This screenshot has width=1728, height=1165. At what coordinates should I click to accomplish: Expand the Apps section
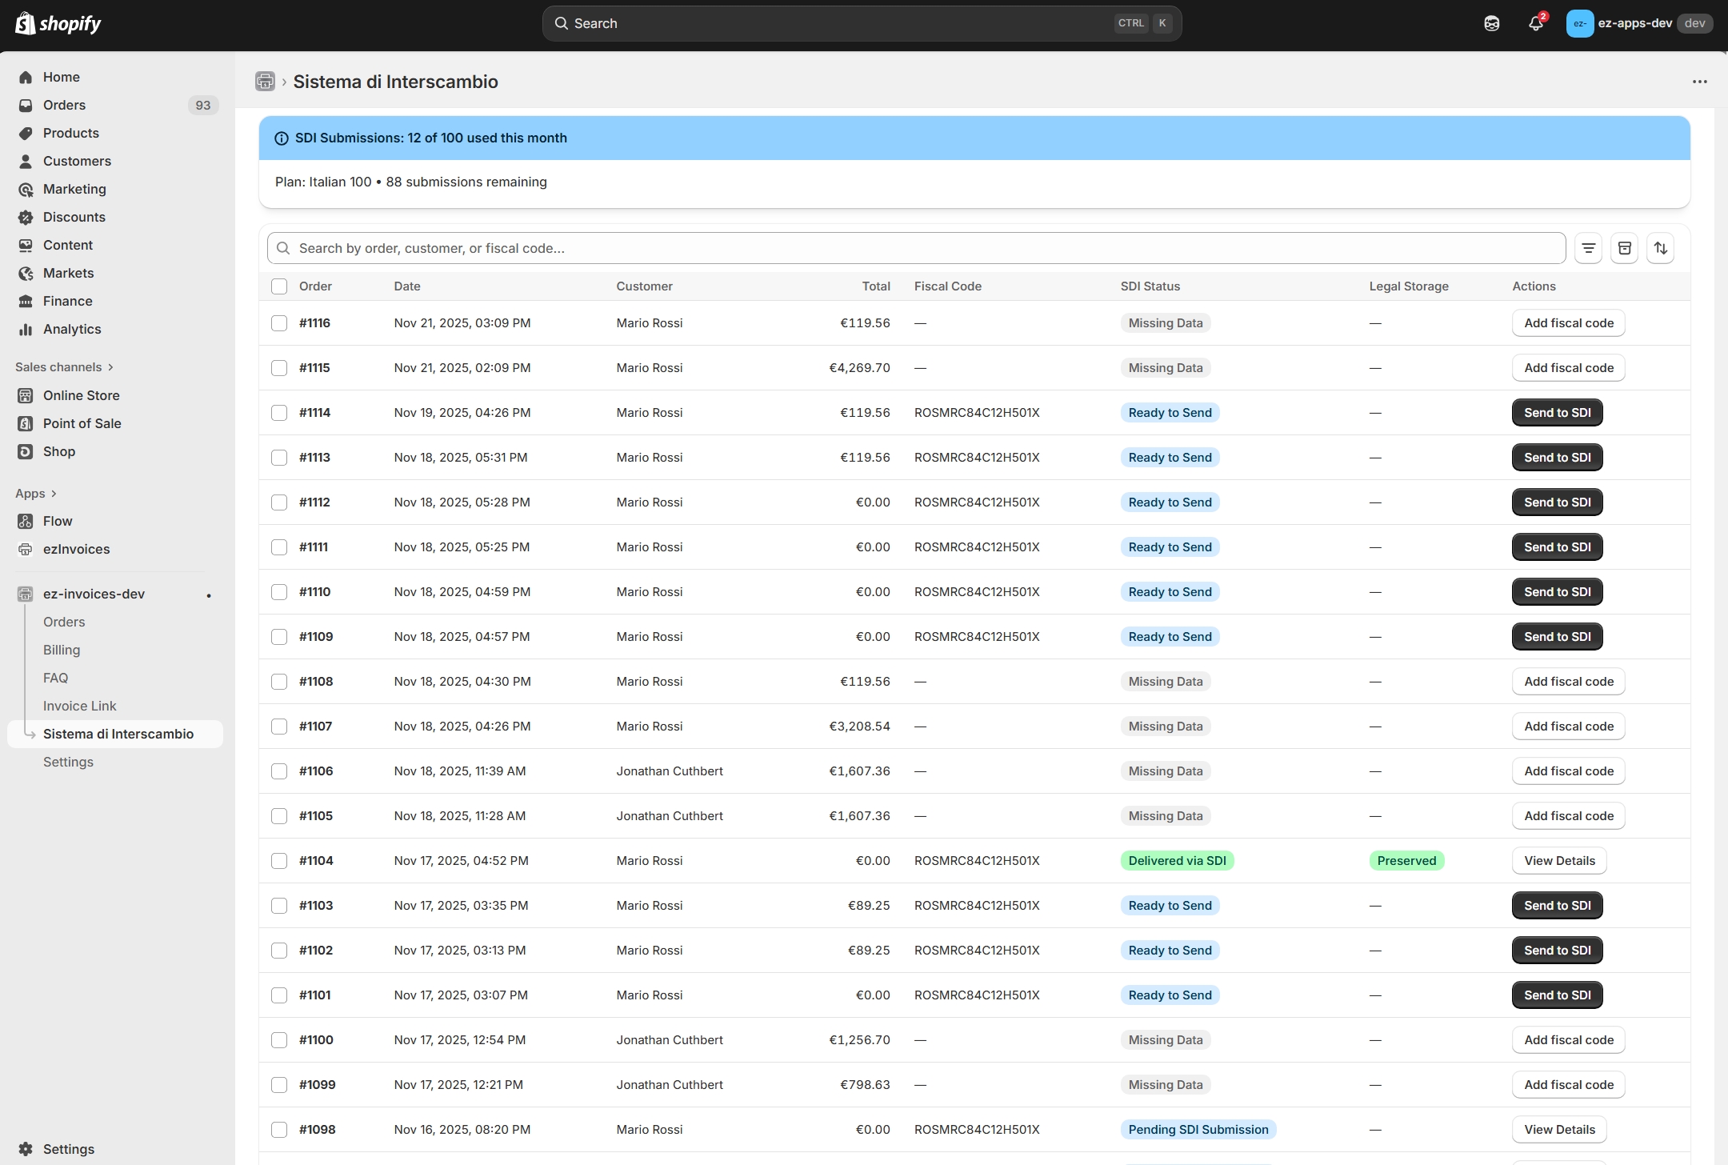click(x=36, y=494)
